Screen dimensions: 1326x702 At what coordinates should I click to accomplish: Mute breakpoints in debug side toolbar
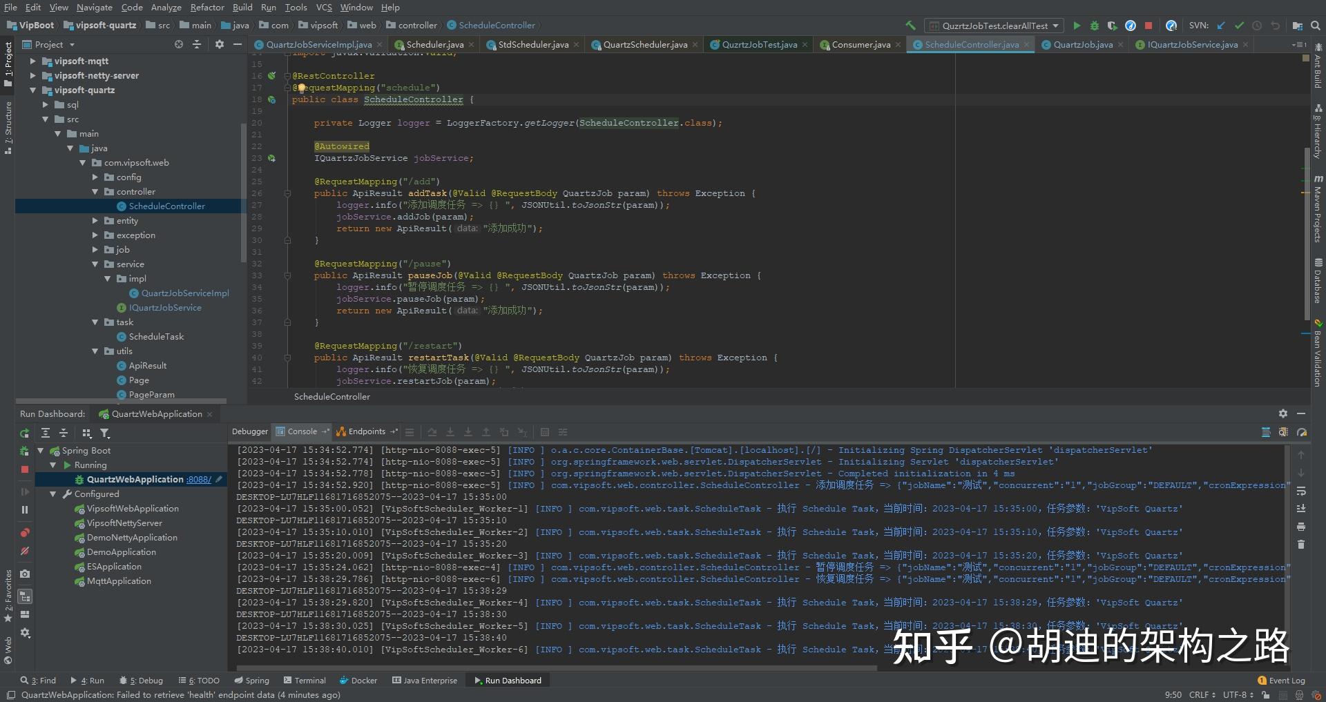25,551
